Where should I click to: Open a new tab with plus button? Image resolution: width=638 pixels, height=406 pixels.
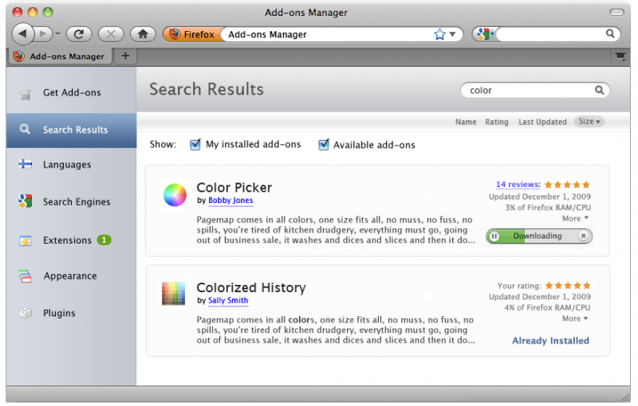coord(125,56)
